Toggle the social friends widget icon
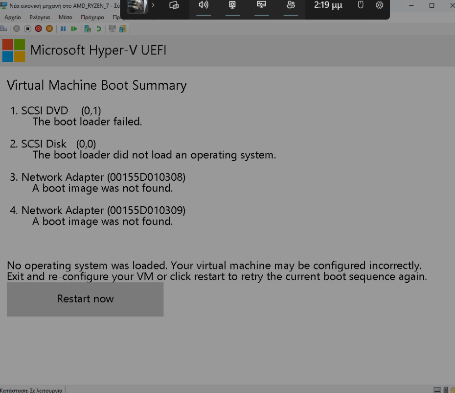Image resolution: width=455 pixels, height=393 pixels. (291, 5)
